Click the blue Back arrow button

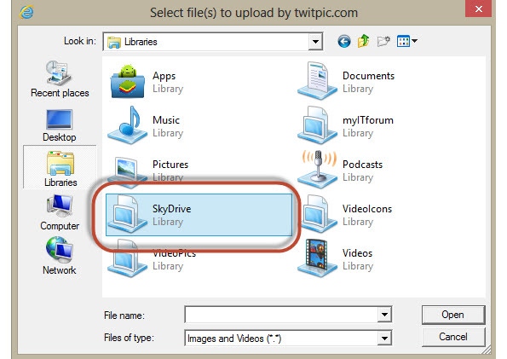coord(344,41)
